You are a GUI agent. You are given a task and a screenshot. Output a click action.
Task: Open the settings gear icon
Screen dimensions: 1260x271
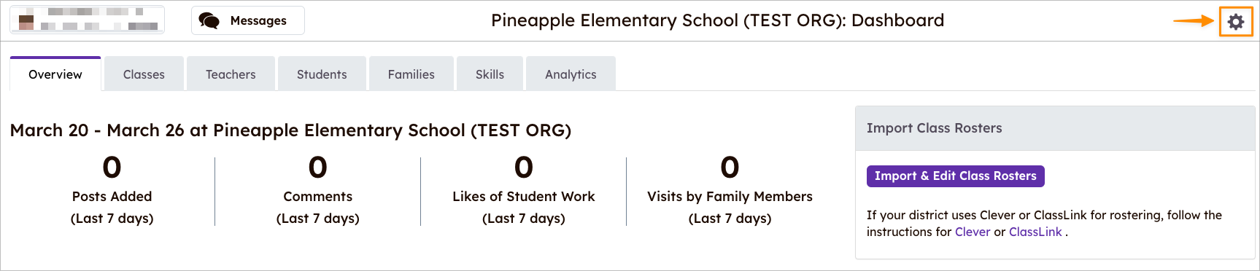[x=1235, y=22]
